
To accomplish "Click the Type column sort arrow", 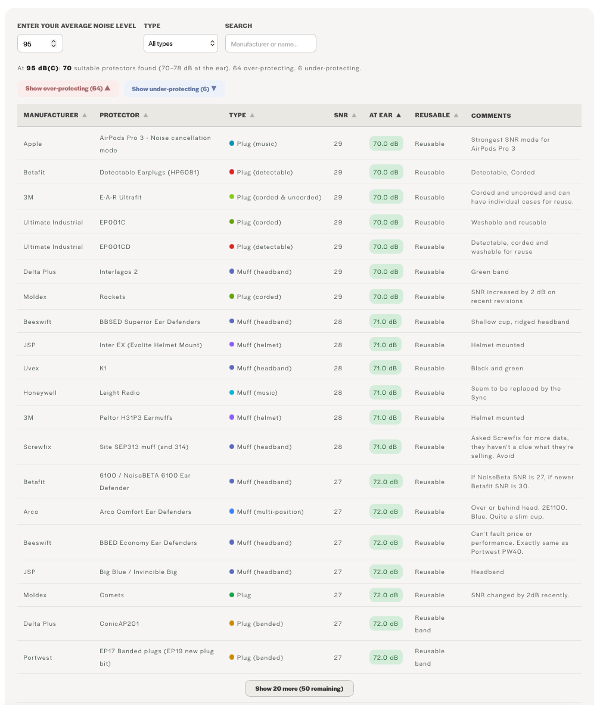I will tap(252, 116).
